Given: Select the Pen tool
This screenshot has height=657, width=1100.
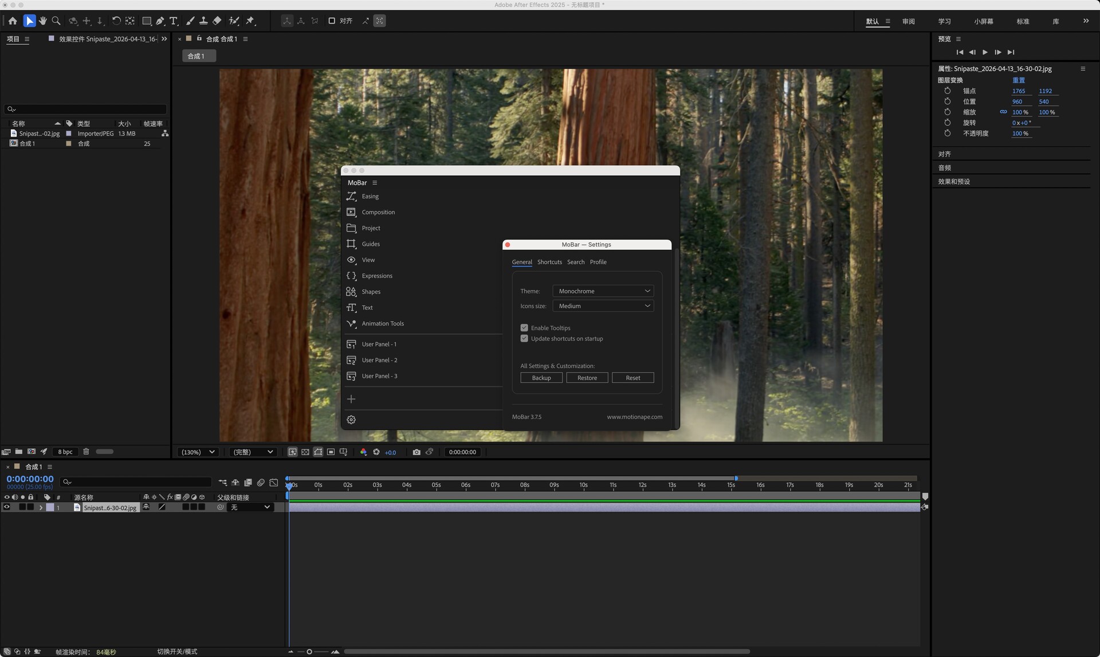Looking at the screenshot, I should point(160,21).
